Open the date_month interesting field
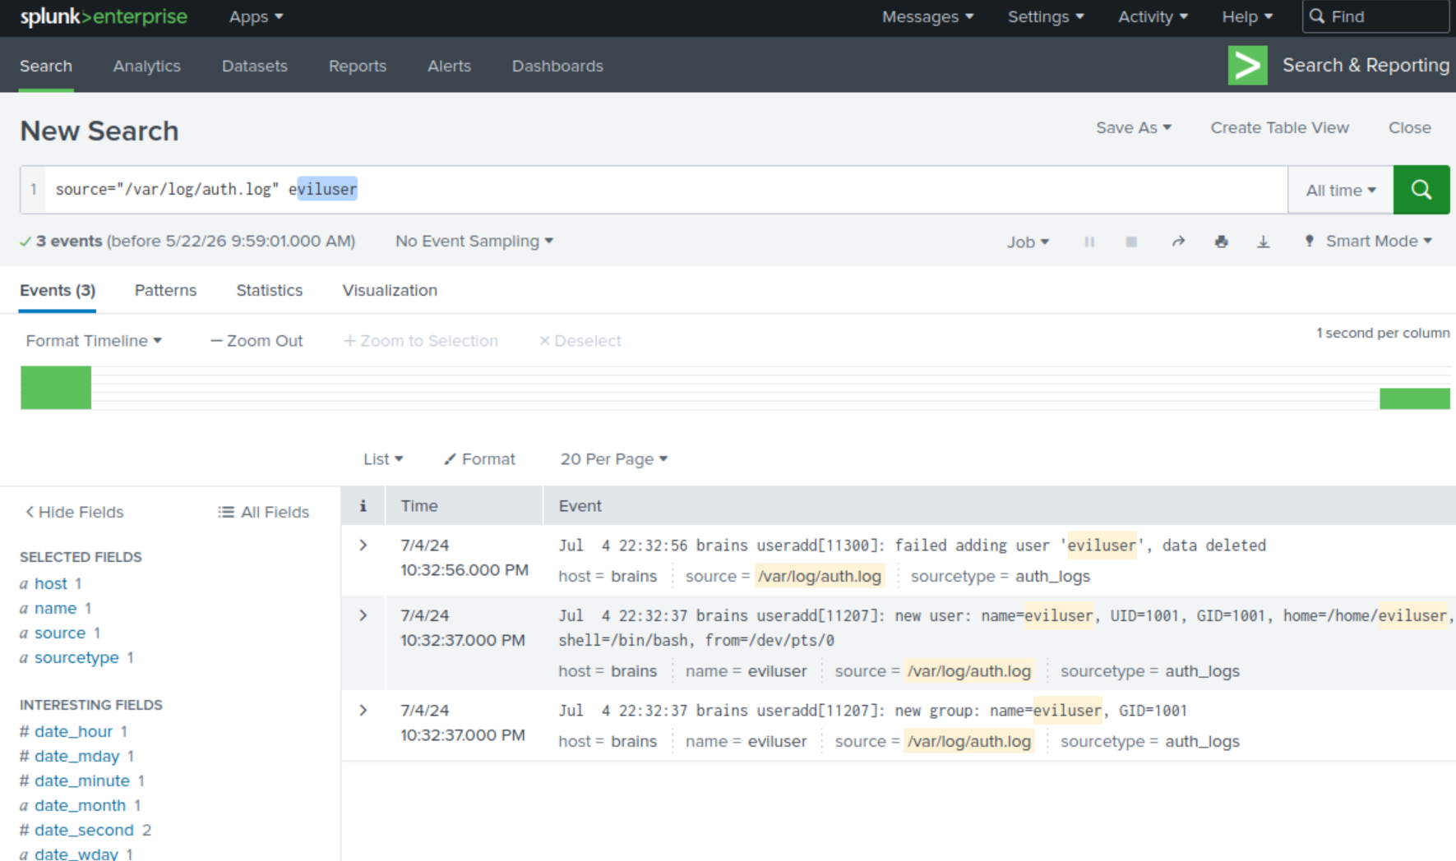 pos(80,805)
